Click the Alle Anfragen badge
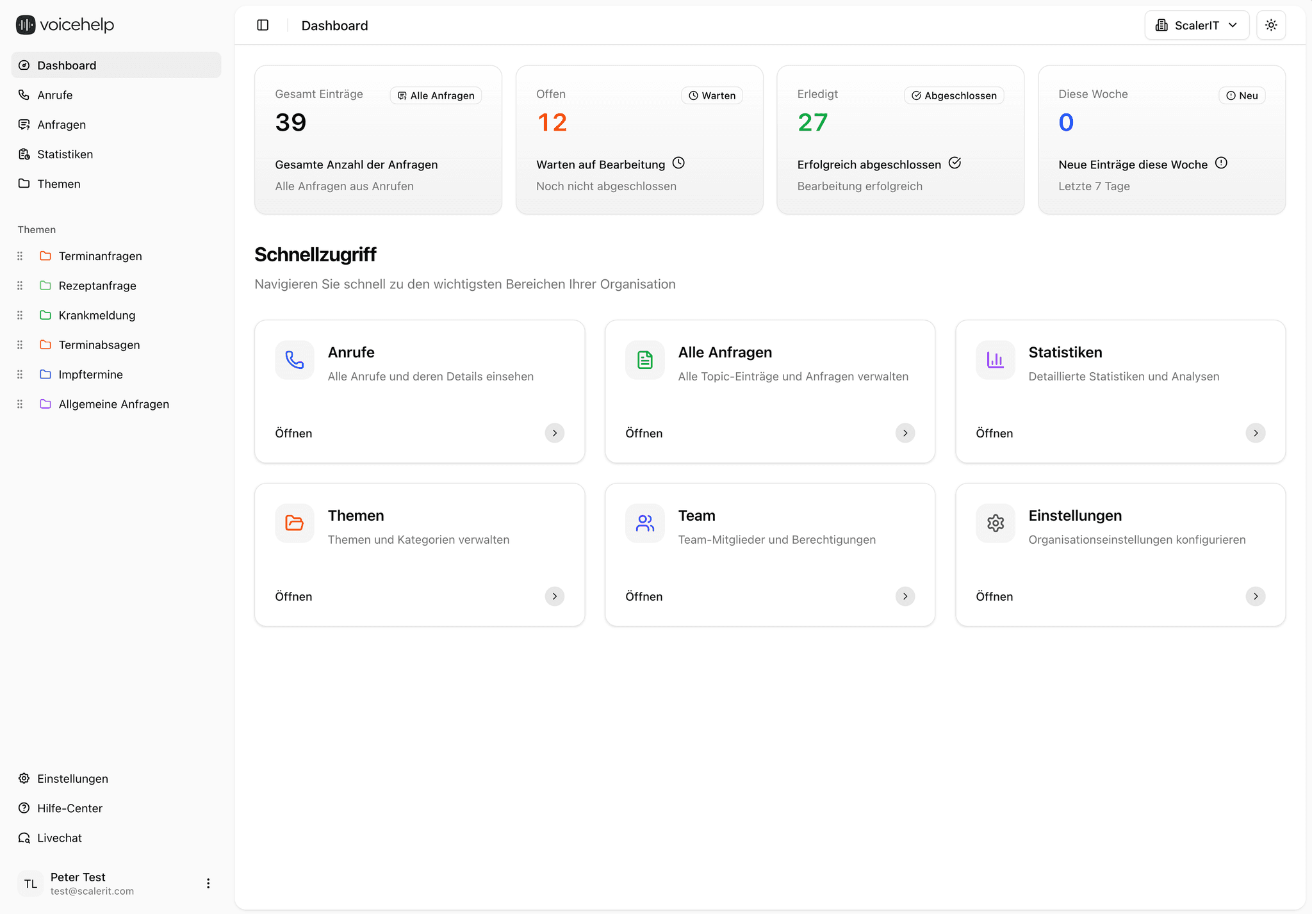This screenshot has height=914, width=1312. point(436,95)
